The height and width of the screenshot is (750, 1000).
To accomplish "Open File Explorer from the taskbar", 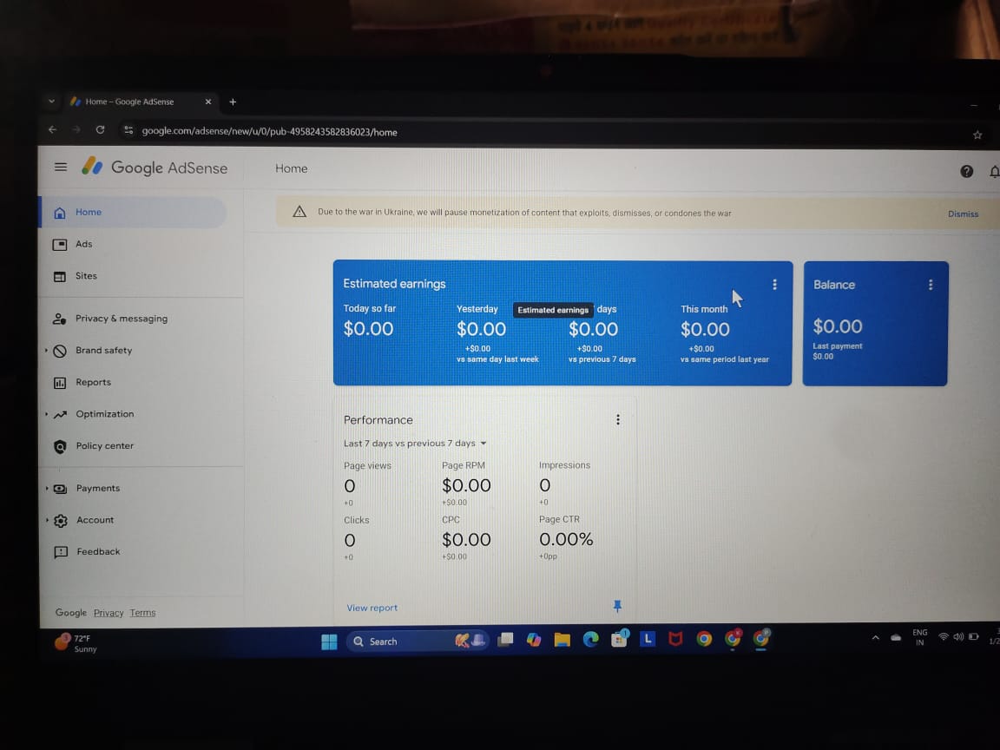I will click(x=562, y=640).
